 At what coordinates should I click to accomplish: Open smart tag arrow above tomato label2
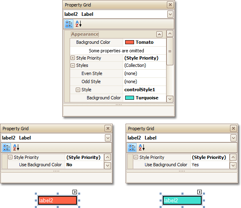(75, 192)
